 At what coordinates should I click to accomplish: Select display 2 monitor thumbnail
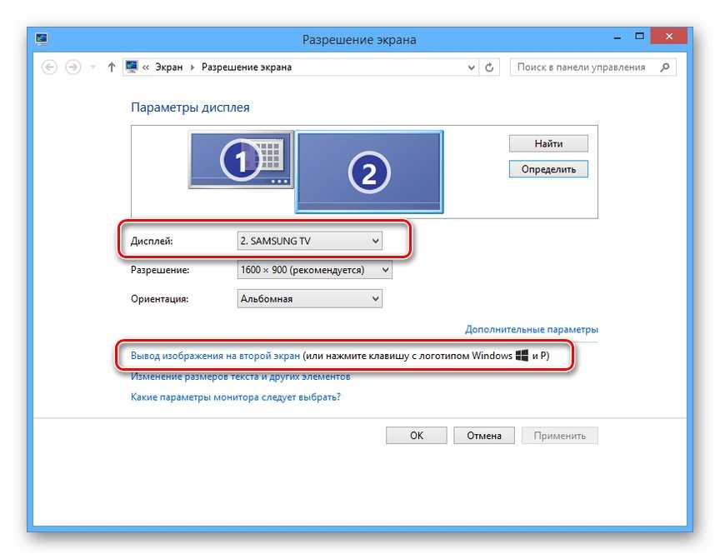pos(369,171)
